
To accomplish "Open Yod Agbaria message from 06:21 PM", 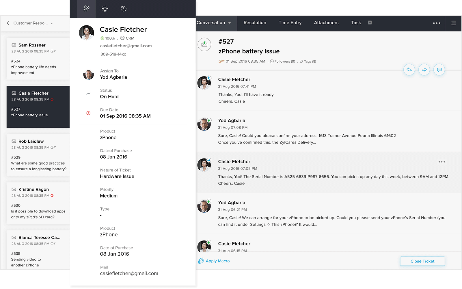I will click(329, 214).
